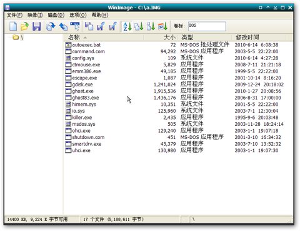Viewport: 300px width, 231px height.
Task: Sort files by size toolbar icon
Action: pyautogui.click(x=151, y=26)
